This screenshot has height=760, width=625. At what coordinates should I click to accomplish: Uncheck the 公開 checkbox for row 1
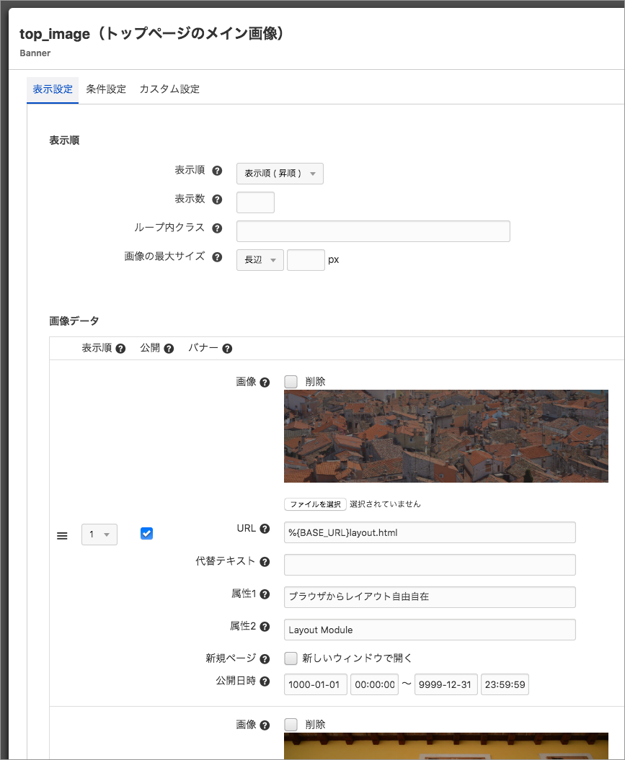click(x=146, y=534)
